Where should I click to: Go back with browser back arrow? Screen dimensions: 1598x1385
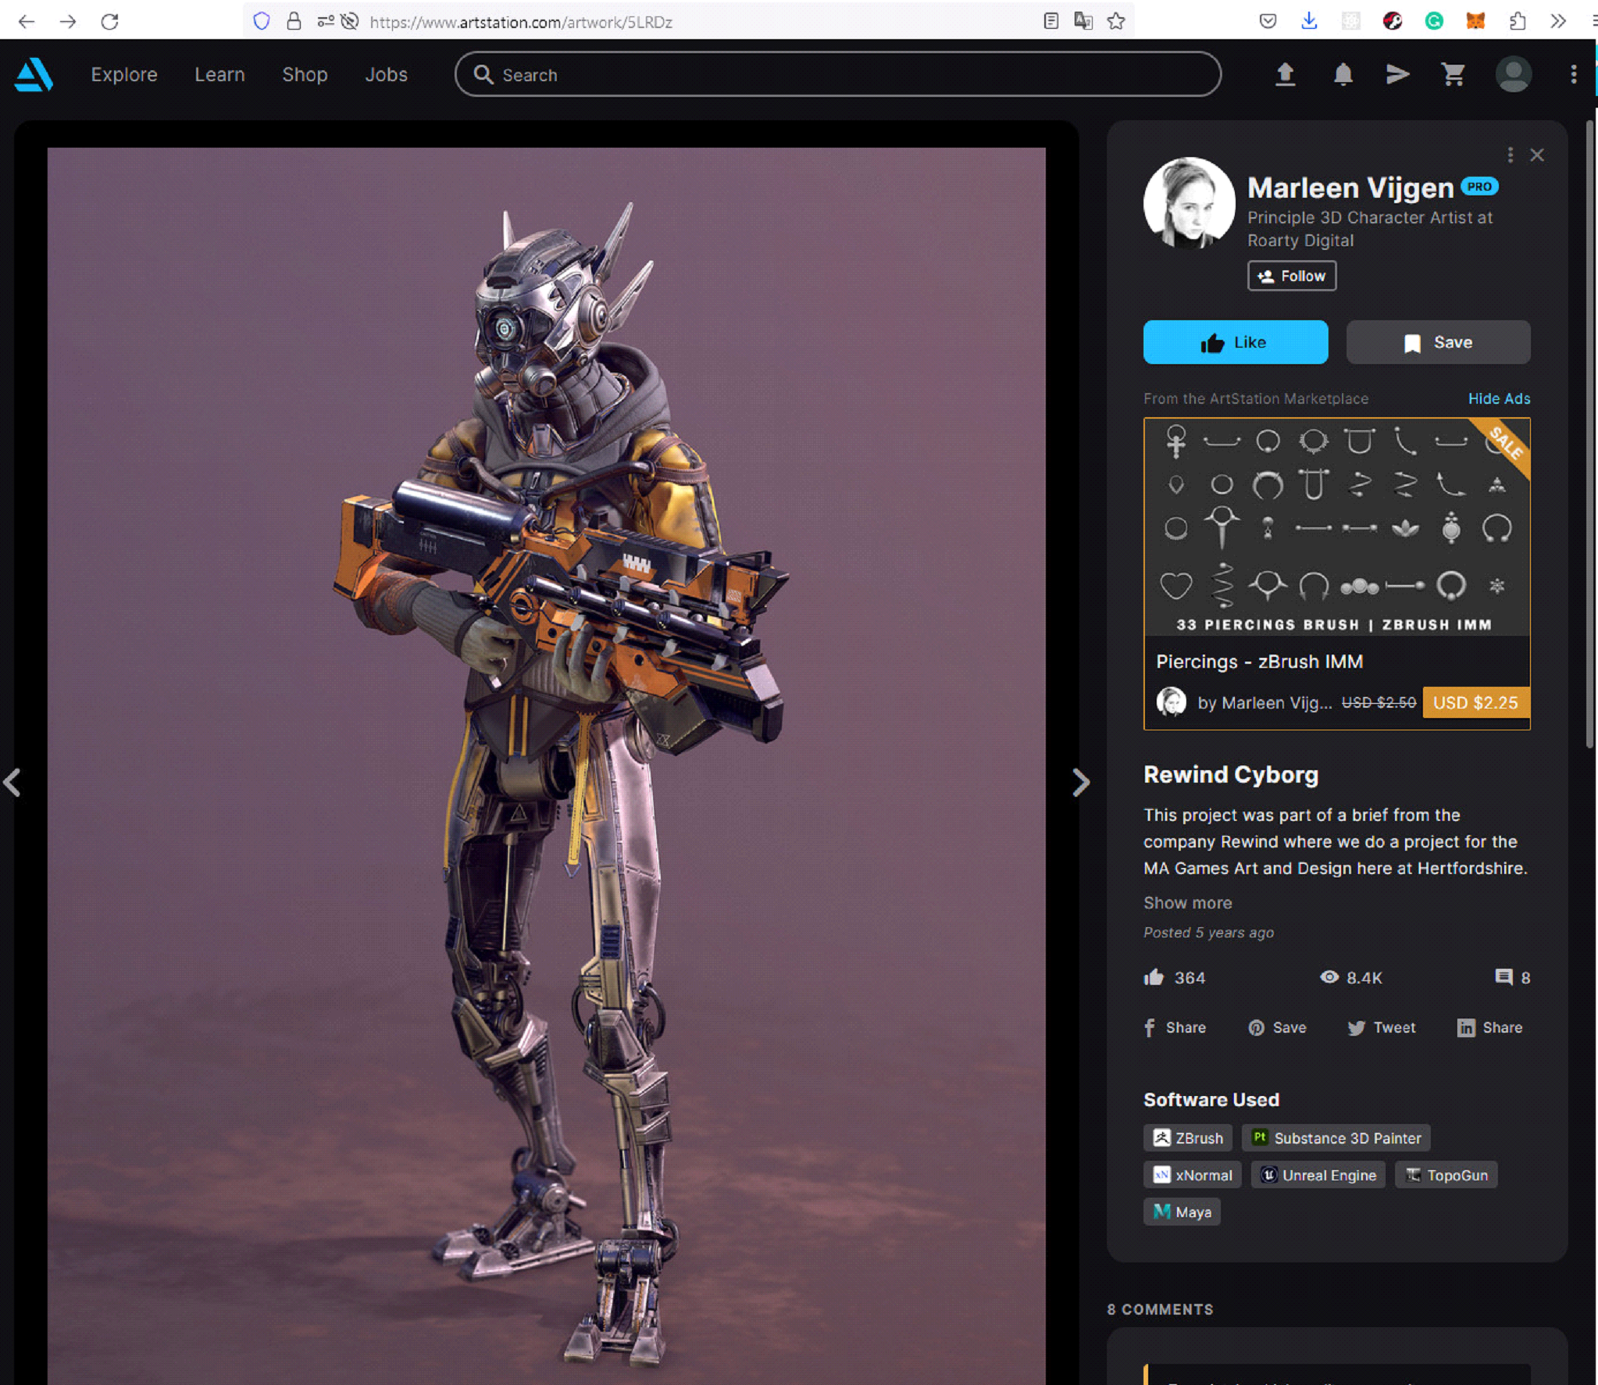pos(26,21)
